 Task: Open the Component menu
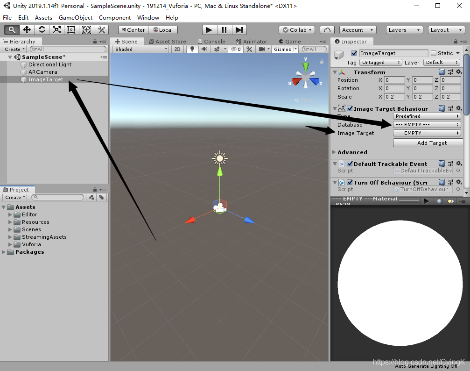(115, 17)
